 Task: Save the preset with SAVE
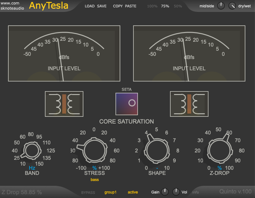[102, 6]
